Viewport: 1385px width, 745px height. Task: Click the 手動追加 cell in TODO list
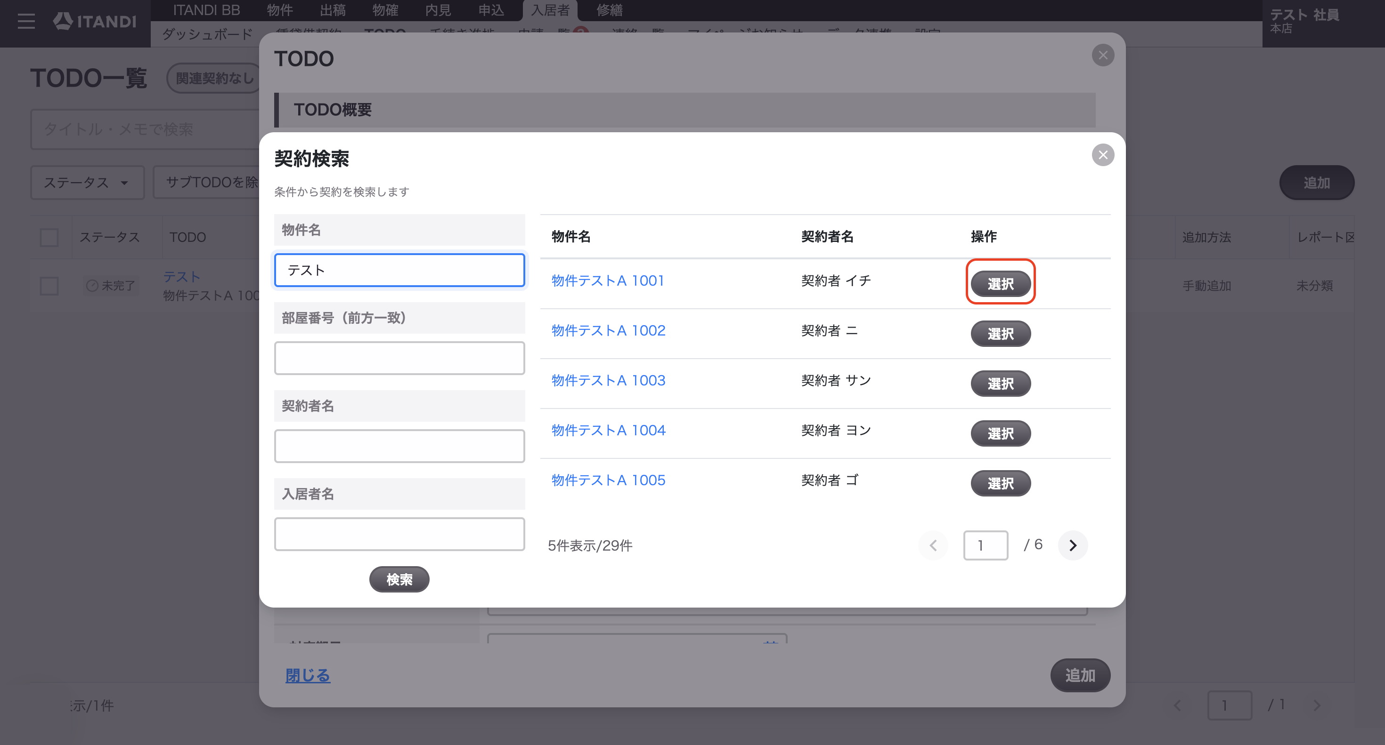coord(1206,286)
